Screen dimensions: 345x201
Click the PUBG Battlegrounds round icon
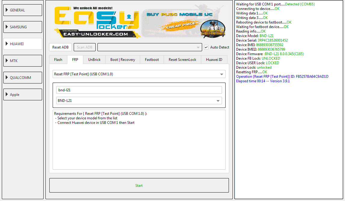pyautogui.click(x=213, y=29)
